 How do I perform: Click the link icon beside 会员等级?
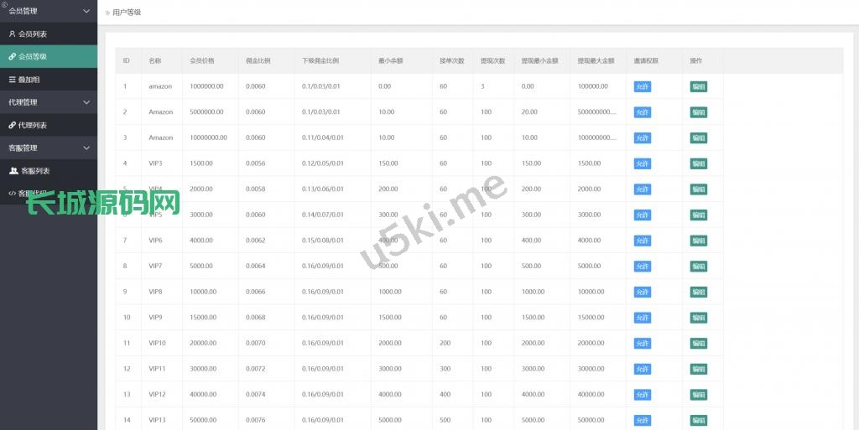[x=12, y=57]
